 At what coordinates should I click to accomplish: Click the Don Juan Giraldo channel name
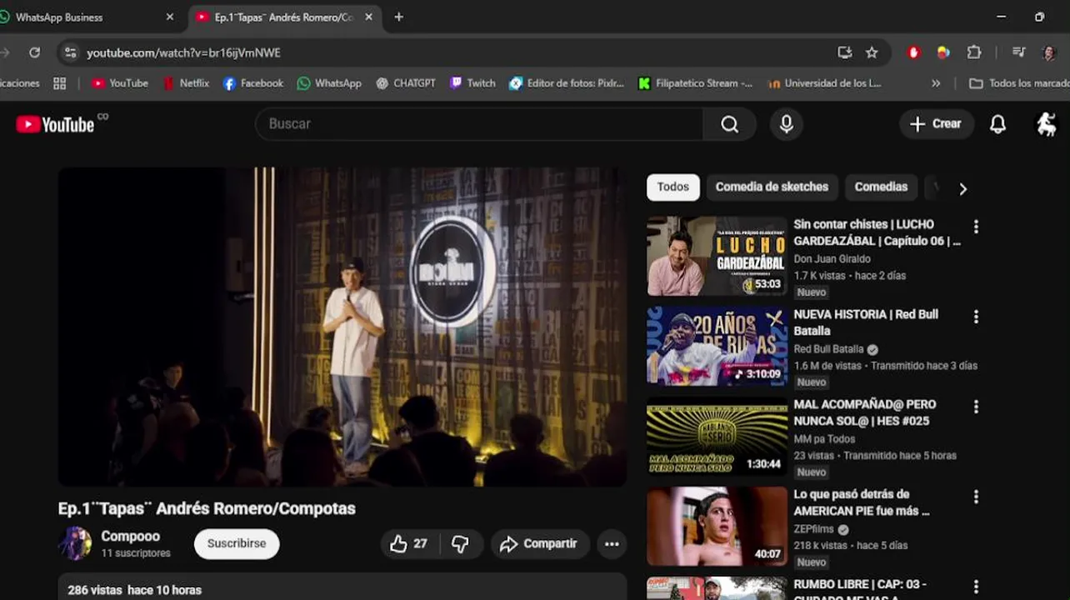pyautogui.click(x=832, y=259)
